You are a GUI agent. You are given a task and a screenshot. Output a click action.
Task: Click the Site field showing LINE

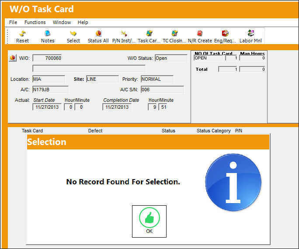pyautogui.click(x=103, y=79)
